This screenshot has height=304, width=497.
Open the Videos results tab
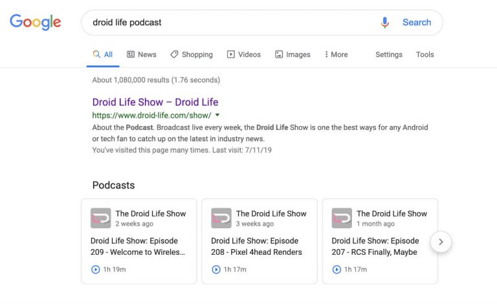pos(243,55)
